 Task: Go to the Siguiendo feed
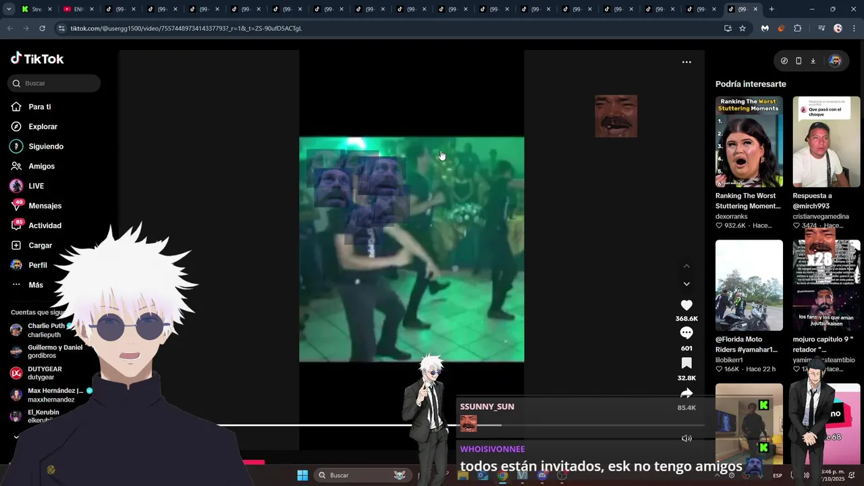46,146
